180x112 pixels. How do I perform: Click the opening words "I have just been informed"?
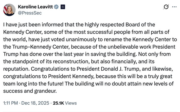[x=29, y=25]
